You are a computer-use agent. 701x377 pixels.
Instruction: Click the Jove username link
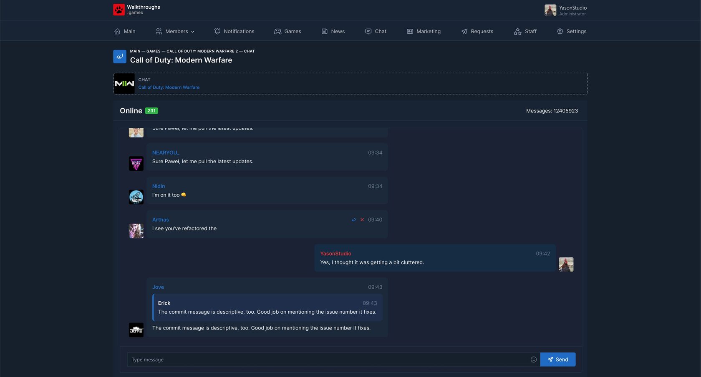tap(158, 287)
